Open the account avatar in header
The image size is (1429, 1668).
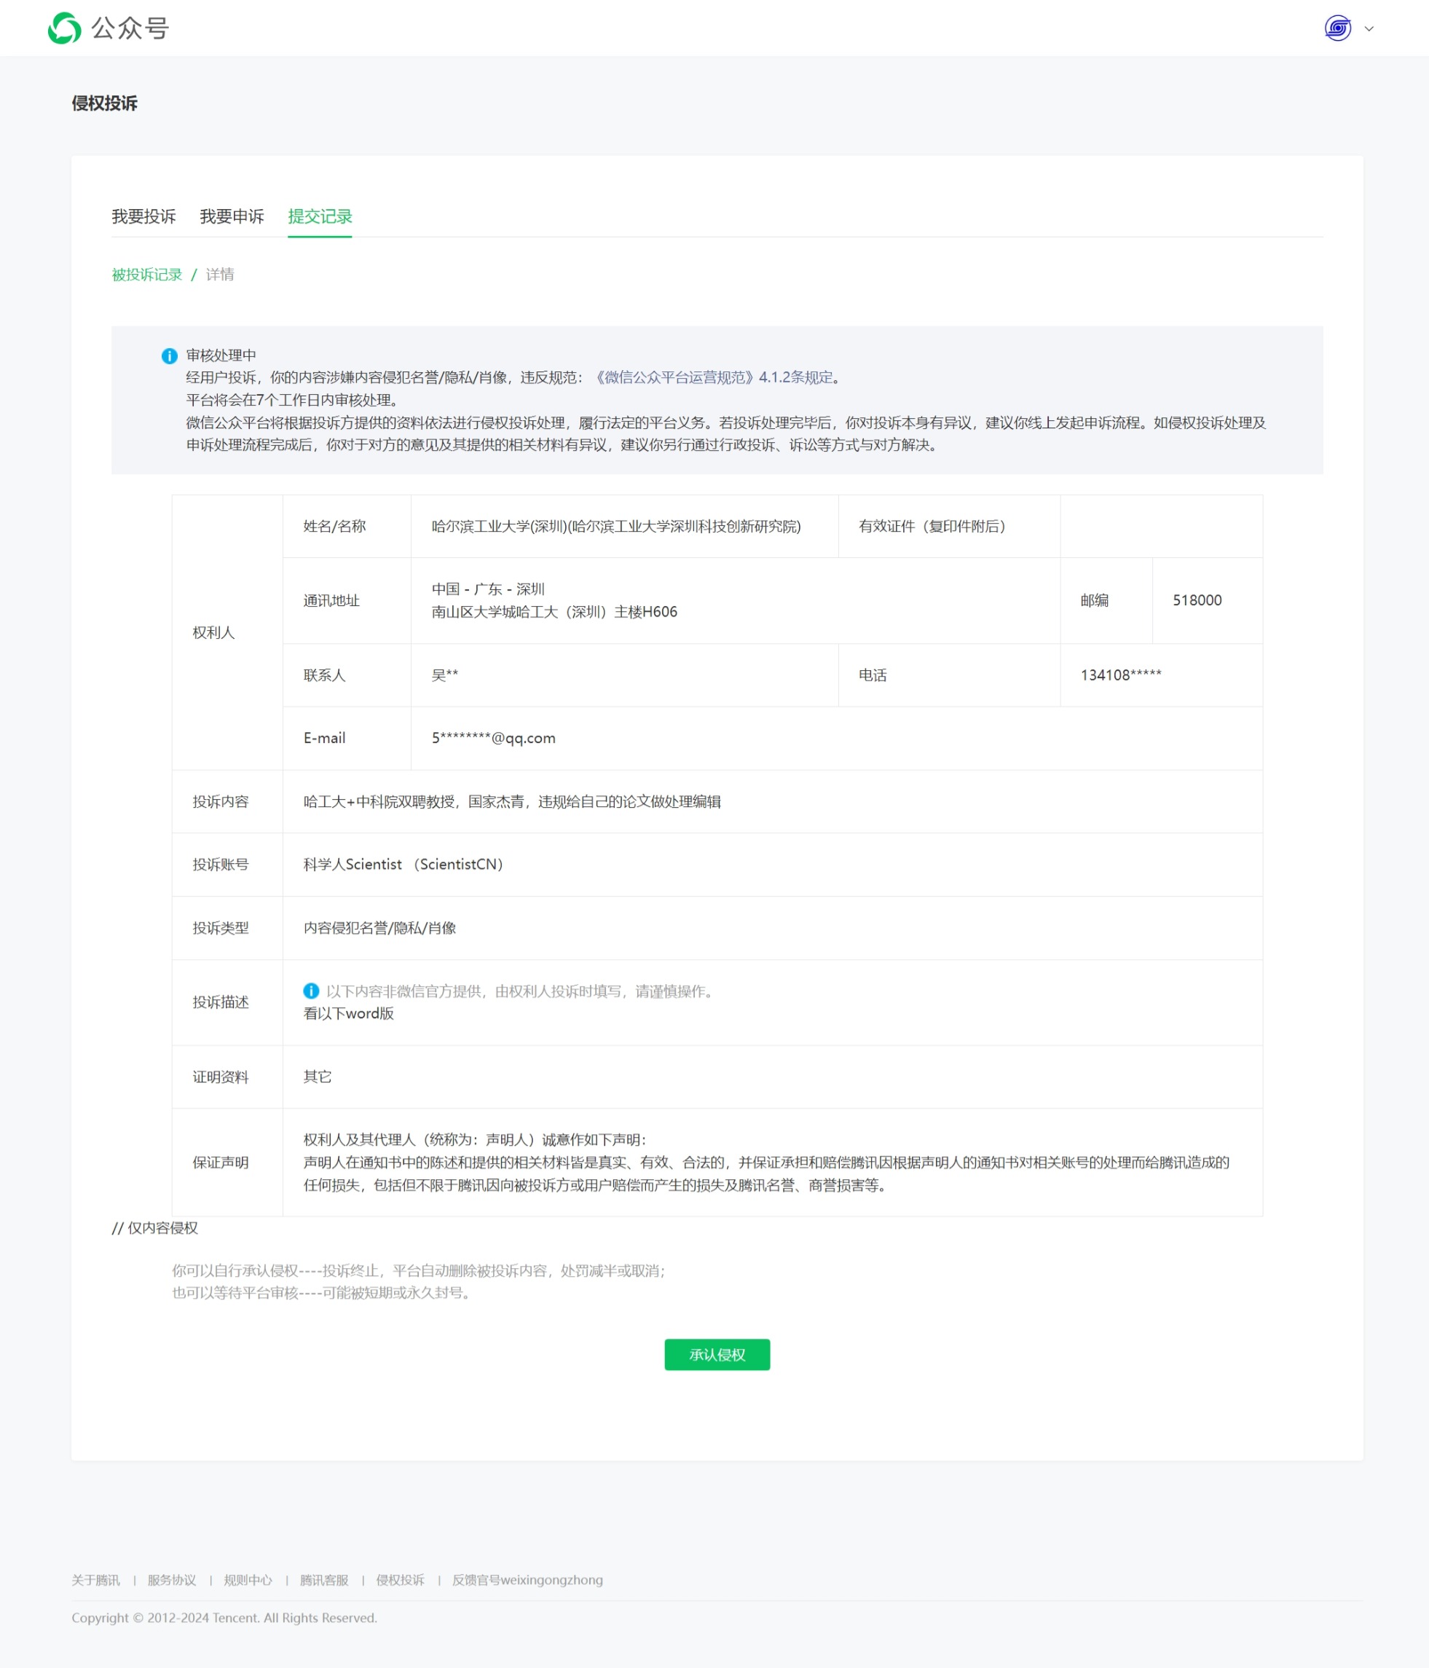(x=1337, y=28)
